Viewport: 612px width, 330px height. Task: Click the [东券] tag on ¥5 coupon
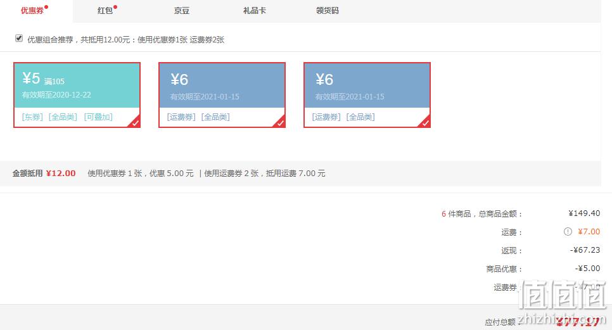[32, 117]
